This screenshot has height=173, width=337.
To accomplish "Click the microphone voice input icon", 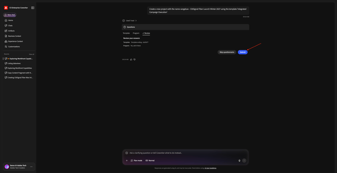I will (x=239, y=160).
